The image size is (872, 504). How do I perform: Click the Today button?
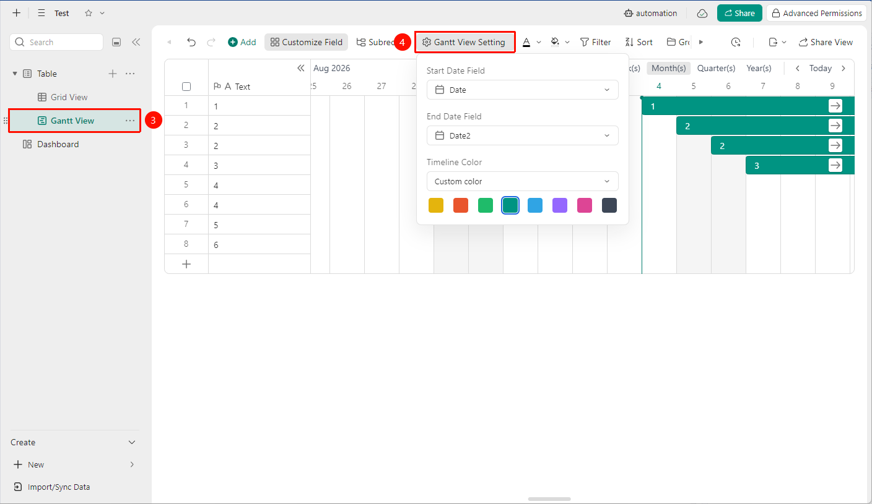click(x=821, y=68)
